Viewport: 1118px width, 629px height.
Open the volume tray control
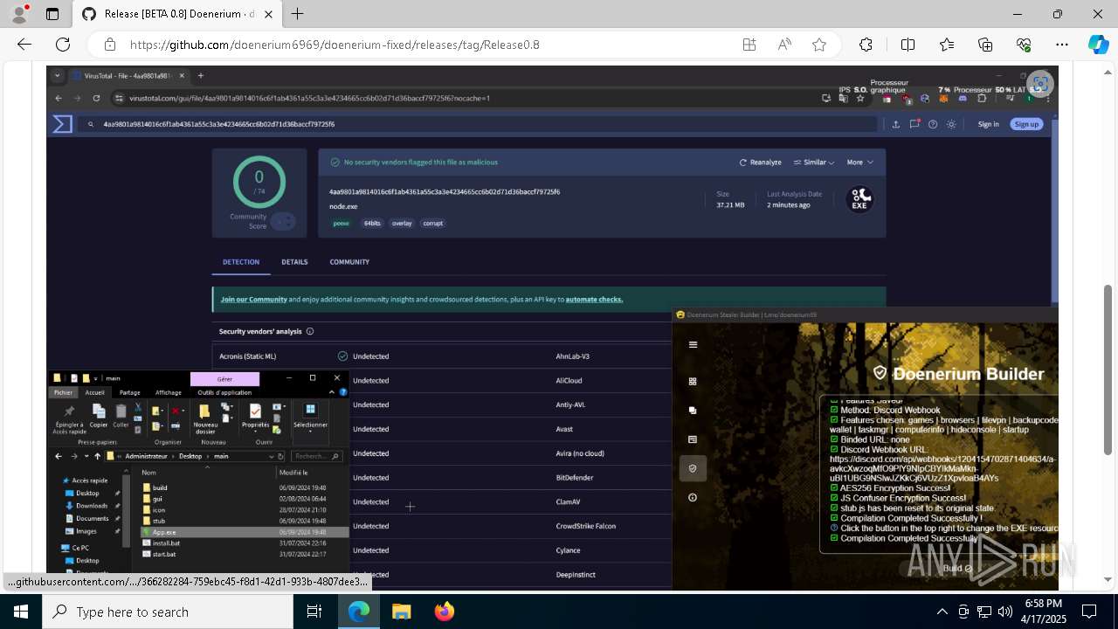coord(1005,612)
